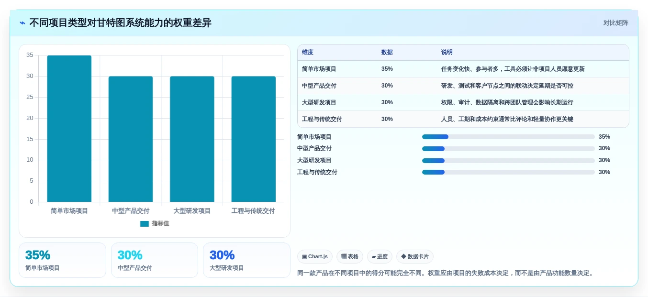Select the 进度 tag chip
This screenshot has width=648, height=297.
click(x=380, y=257)
